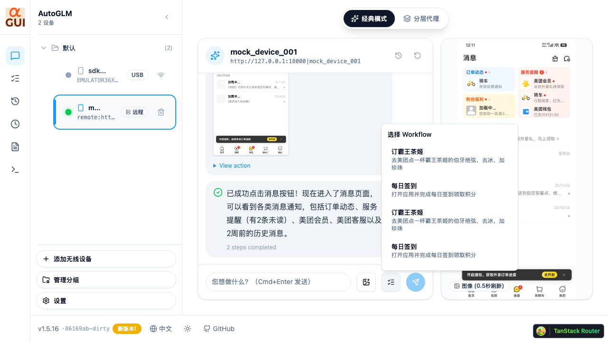Close the phone notification banner
Viewport: 608px width, 342px height.
[x=564, y=275]
